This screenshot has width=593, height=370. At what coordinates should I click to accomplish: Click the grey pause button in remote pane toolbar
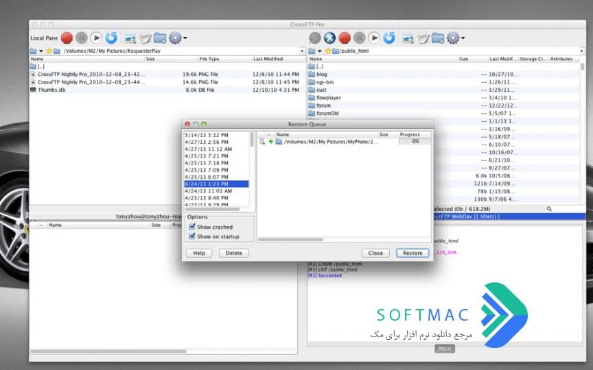359,38
